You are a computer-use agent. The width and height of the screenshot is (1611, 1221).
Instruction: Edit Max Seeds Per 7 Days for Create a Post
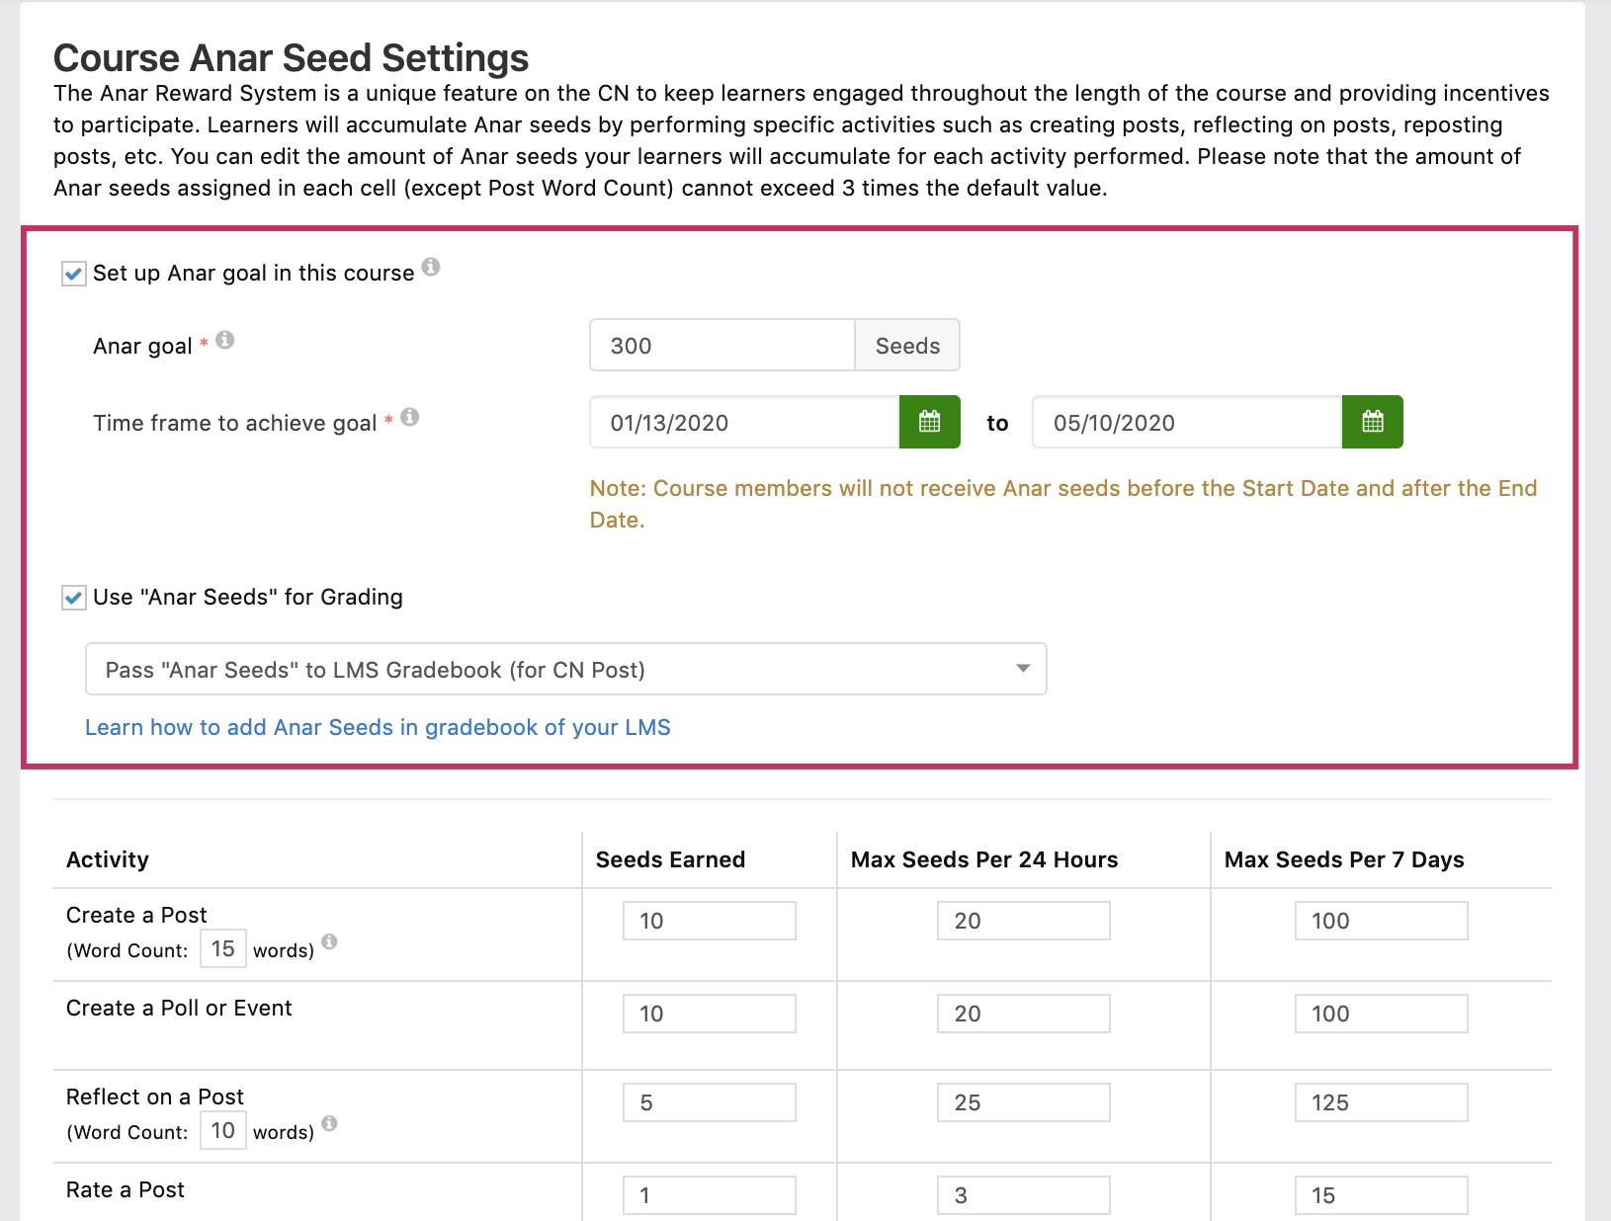pos(1382,921)
